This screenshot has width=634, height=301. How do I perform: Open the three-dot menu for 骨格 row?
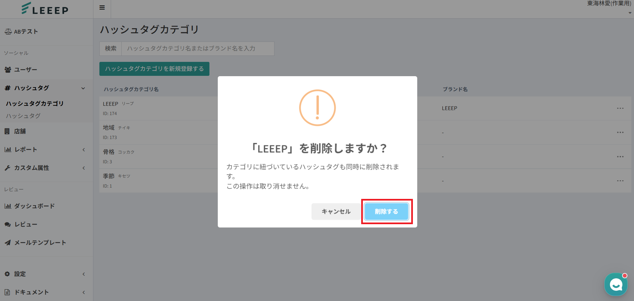[x=620, y=157]
